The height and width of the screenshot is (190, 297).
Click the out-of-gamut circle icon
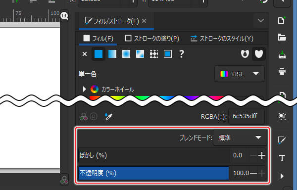(94, 116)
